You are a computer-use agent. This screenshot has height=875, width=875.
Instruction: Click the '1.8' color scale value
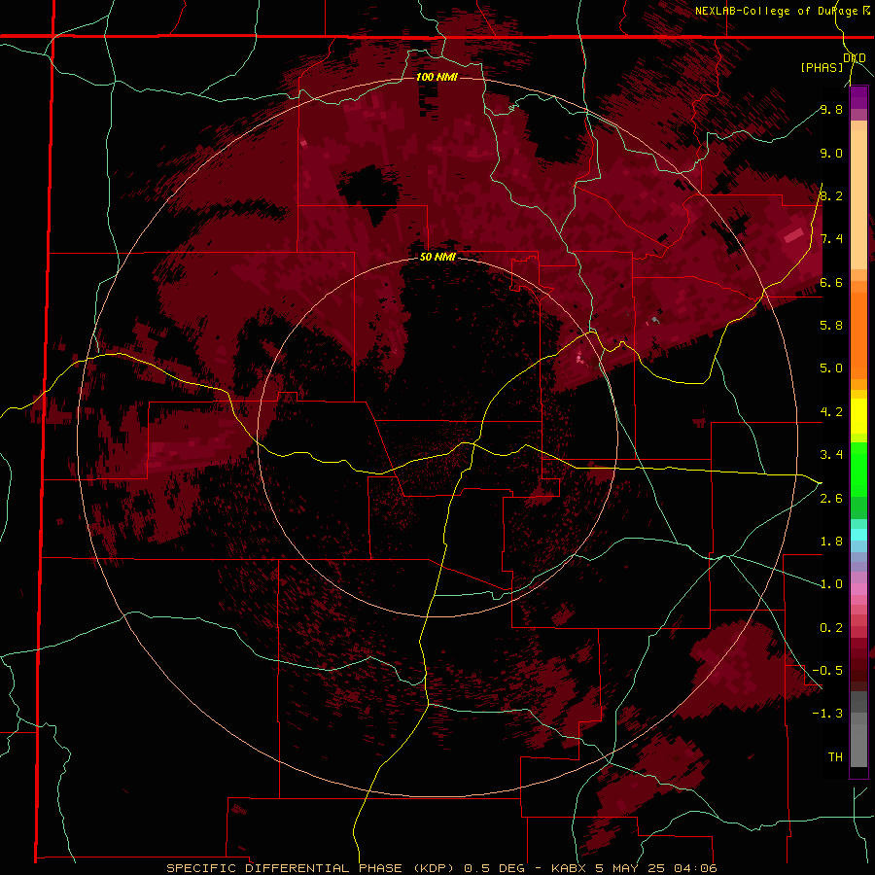[831, 542]
